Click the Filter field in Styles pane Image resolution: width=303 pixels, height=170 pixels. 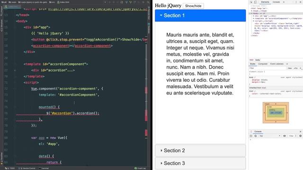(x=267, y=68)
